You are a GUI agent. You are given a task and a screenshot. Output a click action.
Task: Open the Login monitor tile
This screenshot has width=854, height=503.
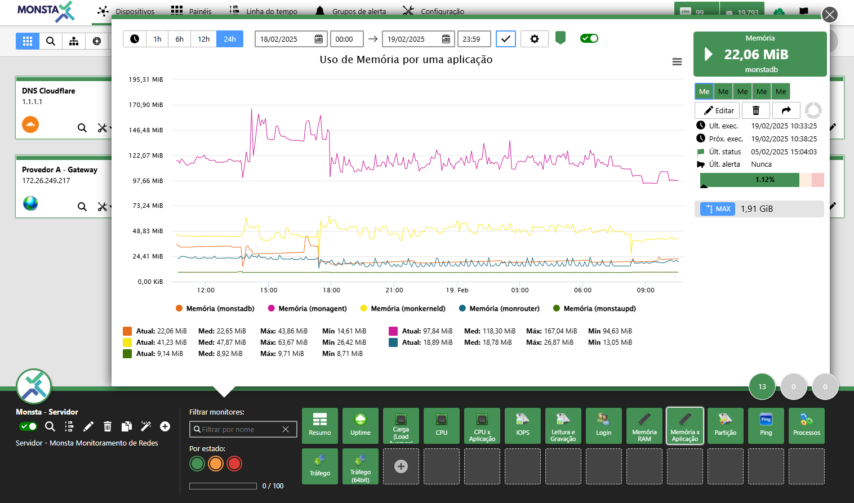604,426
